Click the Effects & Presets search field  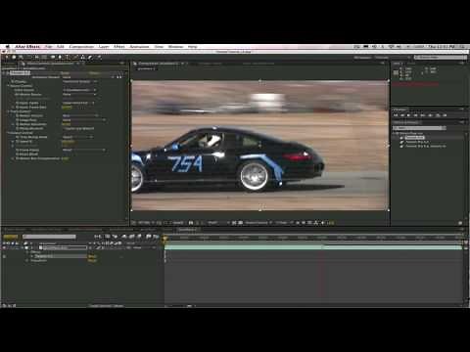tap(419, 128)
